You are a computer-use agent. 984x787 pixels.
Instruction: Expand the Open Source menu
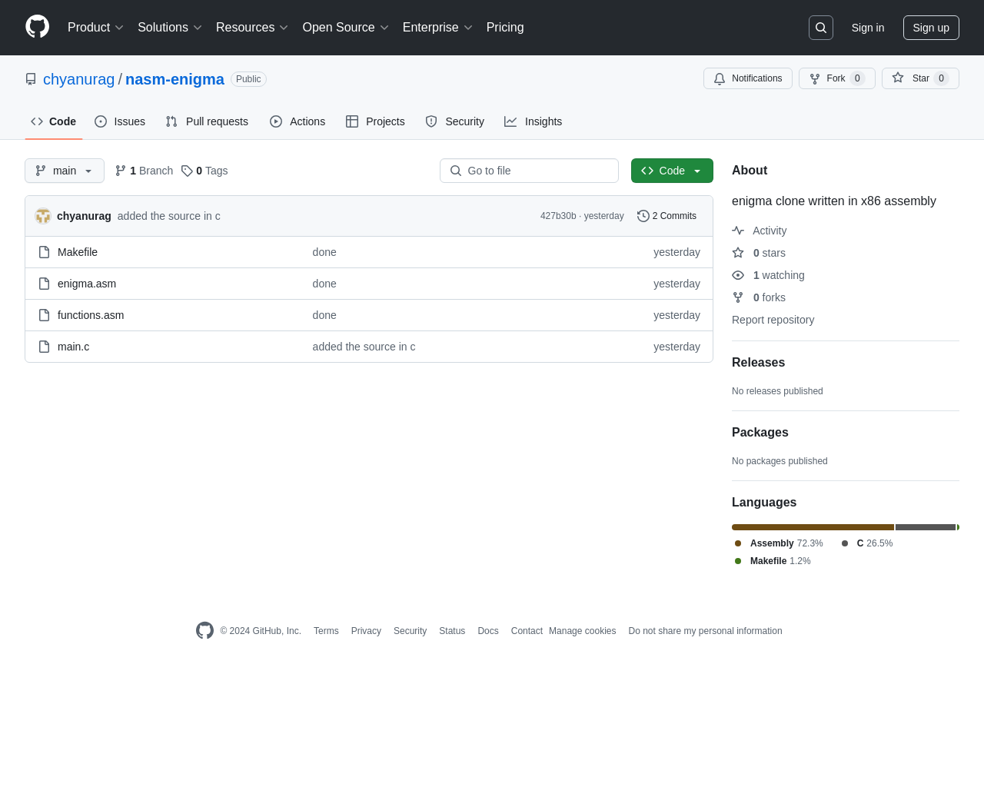[x=346, y=28]
